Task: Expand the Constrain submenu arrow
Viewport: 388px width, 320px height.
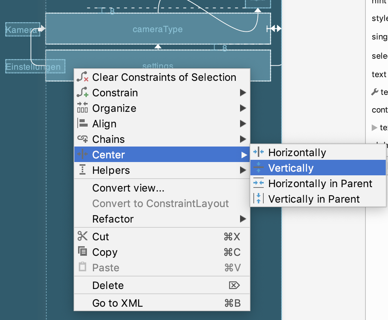Action: tap(243, 93)
